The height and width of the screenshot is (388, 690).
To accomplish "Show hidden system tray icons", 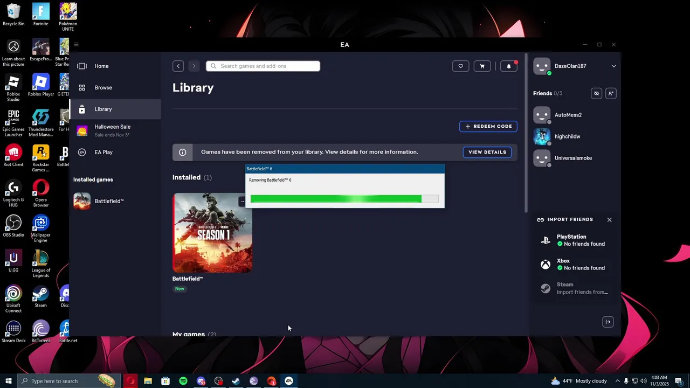I will (618, 381).
